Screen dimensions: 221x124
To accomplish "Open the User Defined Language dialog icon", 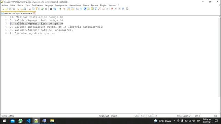I will [88, 9].
